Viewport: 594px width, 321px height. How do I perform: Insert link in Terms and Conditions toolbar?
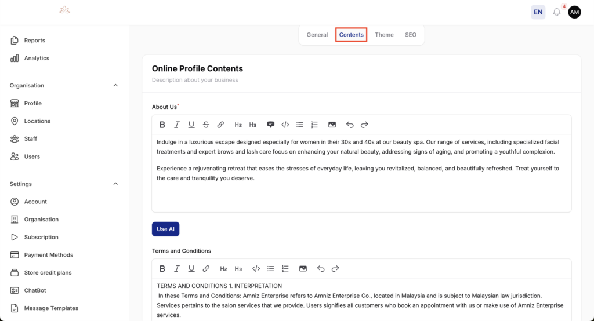[x=206, y=269]
